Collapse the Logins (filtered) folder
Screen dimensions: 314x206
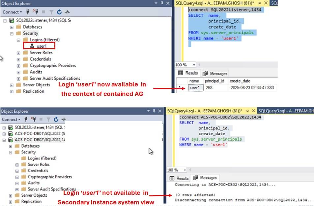(18, 40)
